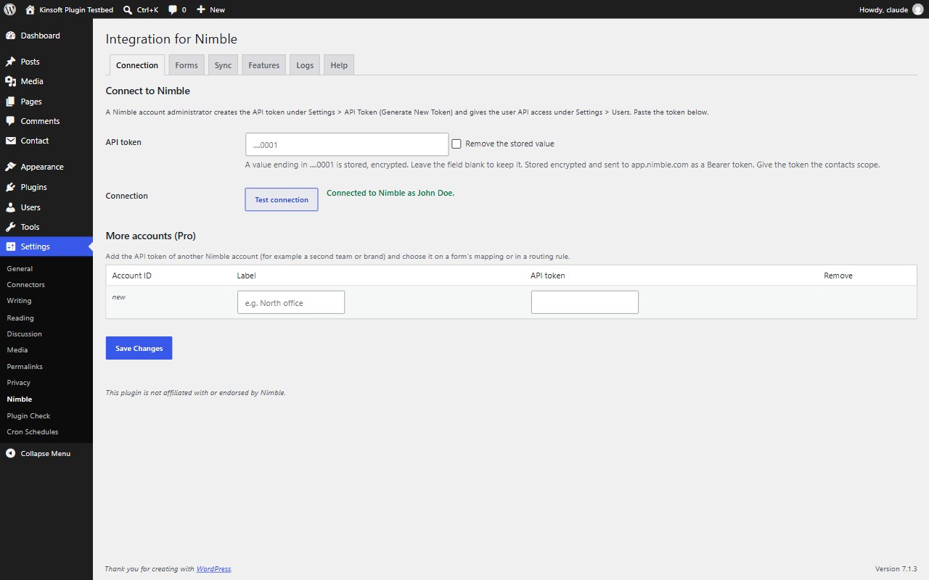
Task: Open Privacy settings submenu
Action: pyautogui.click(x=46, y=382)
